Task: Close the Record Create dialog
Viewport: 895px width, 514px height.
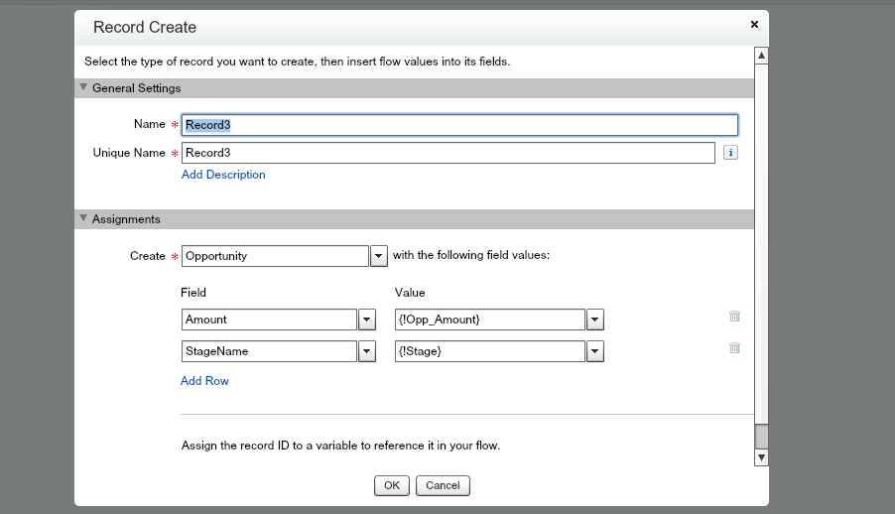Action: [754, 24]
